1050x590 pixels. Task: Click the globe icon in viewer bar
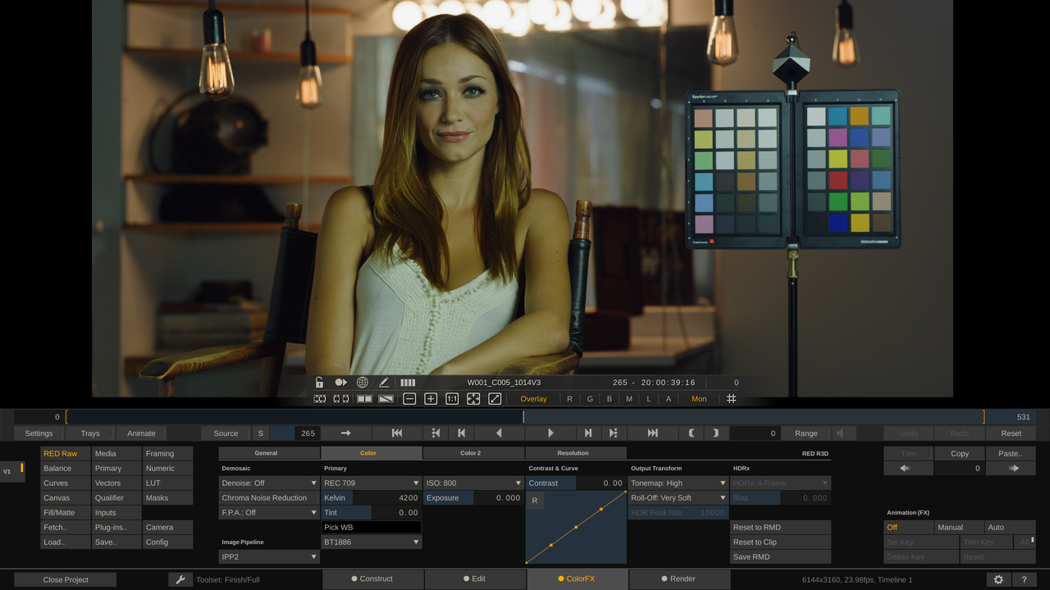[x=363, y=383]
